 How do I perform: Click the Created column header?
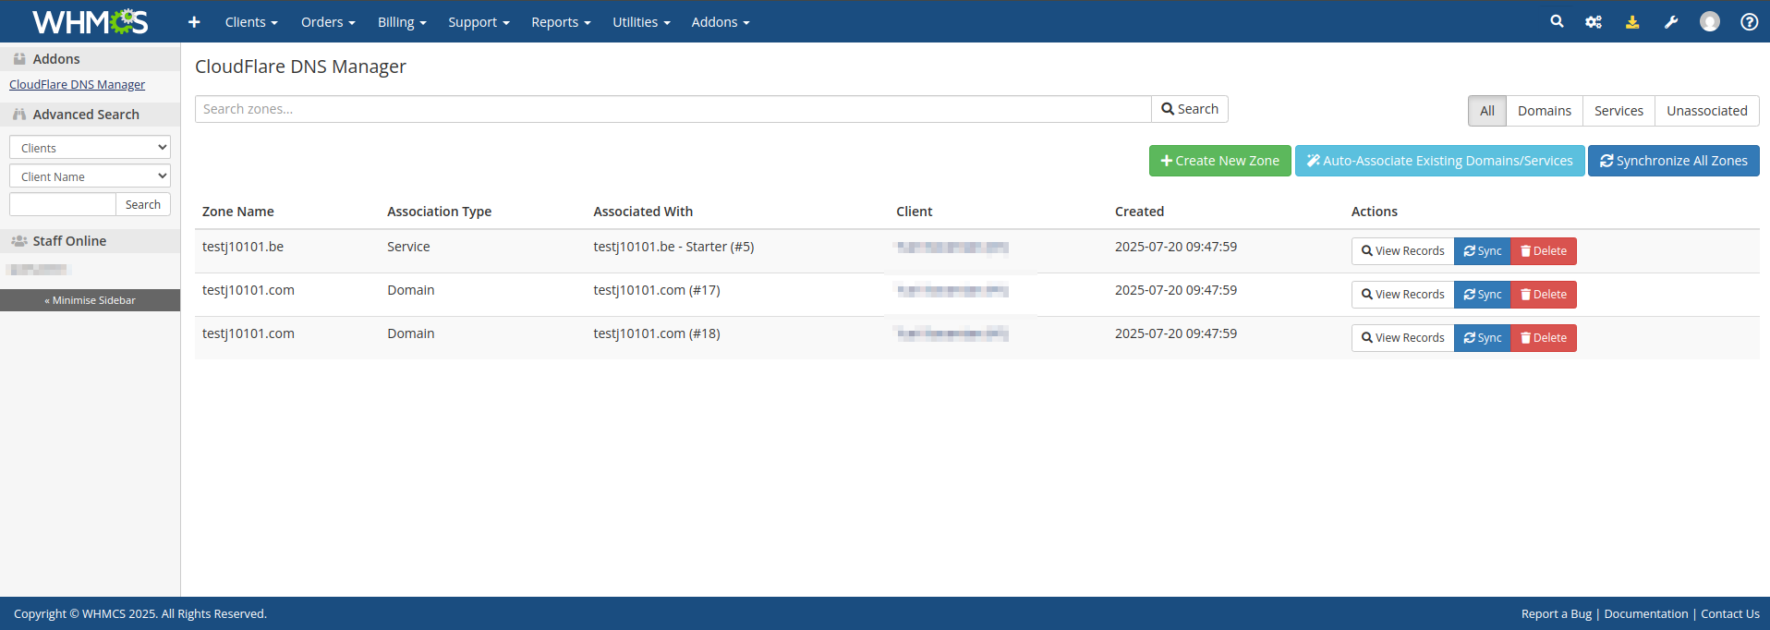pyautogui.click(x=1139, y=212)
